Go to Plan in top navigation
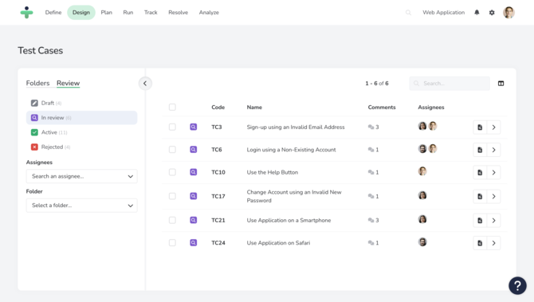 tap(106, 13)
